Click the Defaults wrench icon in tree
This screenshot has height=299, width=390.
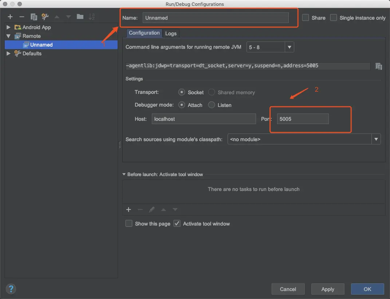(x=17, y=53)
